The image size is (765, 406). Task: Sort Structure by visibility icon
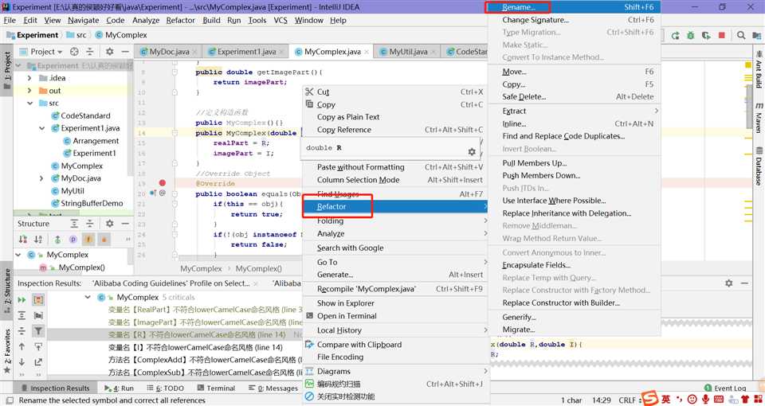pos(23,240)
